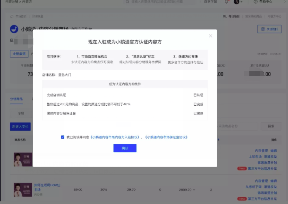This screenshot has height=204, width=288.
Task: Click the 已认证 status text
Action: pyautogui.click(x=198, y=95)
